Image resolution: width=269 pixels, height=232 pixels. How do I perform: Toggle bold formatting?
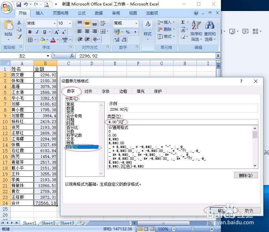30,32
